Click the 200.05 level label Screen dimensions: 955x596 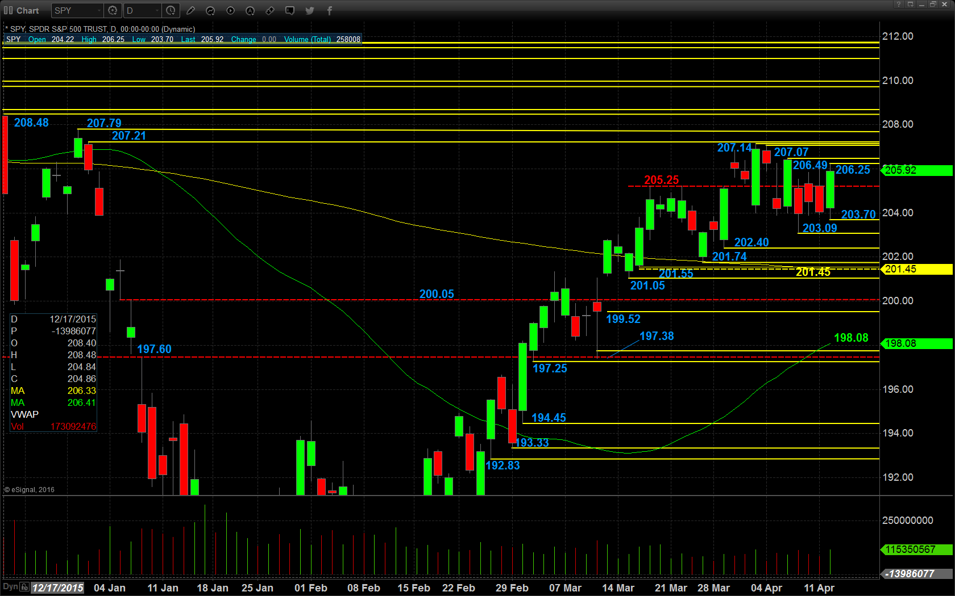(437, 294)
